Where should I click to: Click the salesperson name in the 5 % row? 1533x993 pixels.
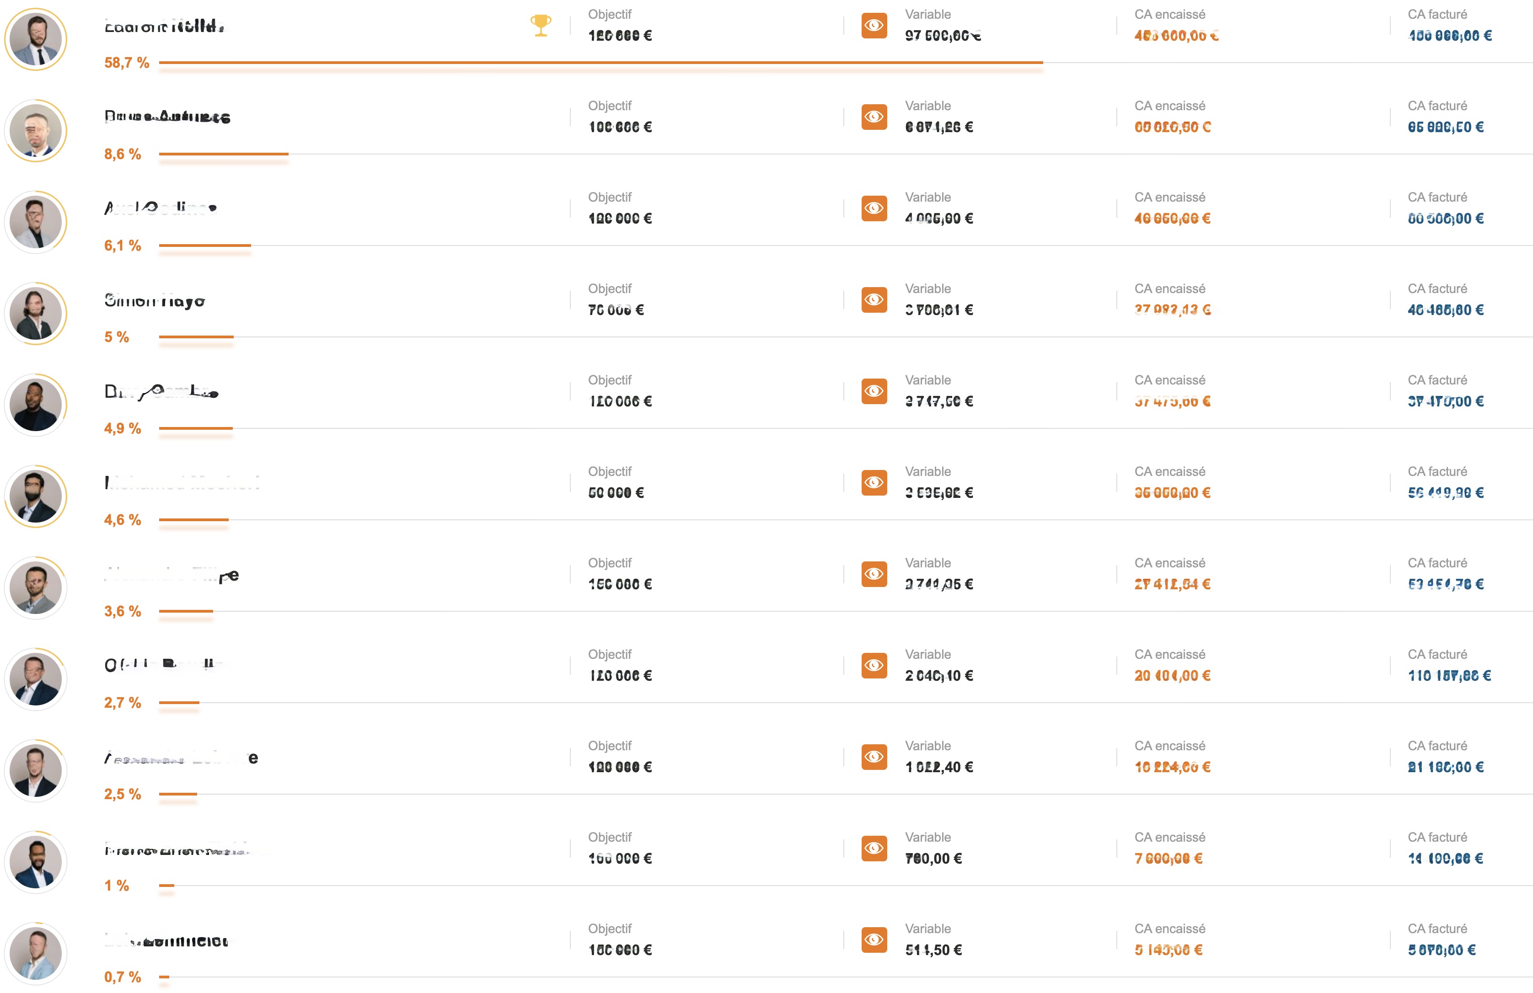[155, 301]
